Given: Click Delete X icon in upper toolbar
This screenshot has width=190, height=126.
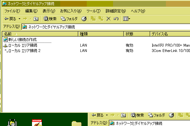Looking at the screenshot, I should [x=109, y=19].
